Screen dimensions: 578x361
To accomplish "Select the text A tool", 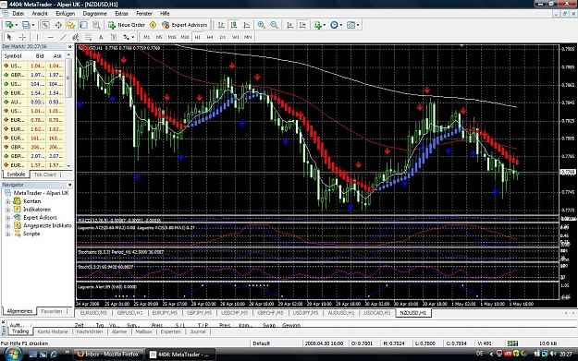I will tap(101, 37).
